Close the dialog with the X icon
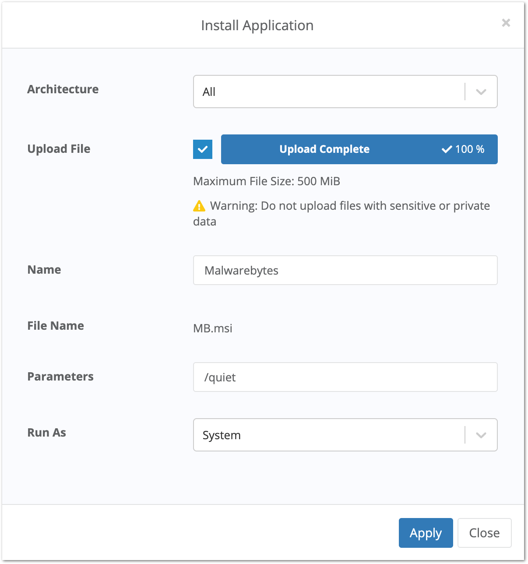The image size is (528, 564). point(506,23)
